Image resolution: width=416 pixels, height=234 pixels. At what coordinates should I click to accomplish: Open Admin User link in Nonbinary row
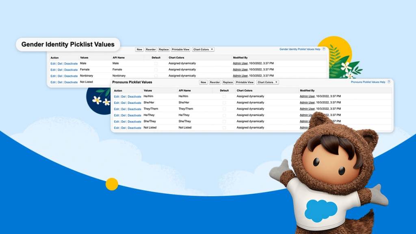coord(240,76)
